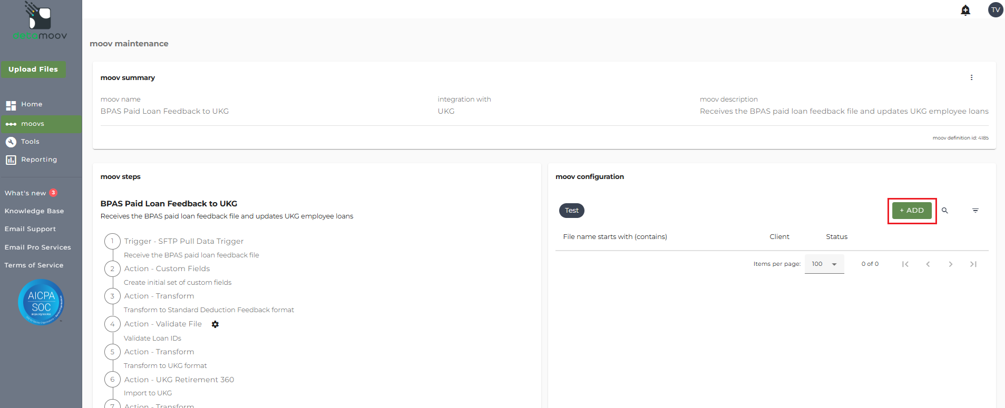
Task: Open What's new in the sidebar
Action: (25, 193)
